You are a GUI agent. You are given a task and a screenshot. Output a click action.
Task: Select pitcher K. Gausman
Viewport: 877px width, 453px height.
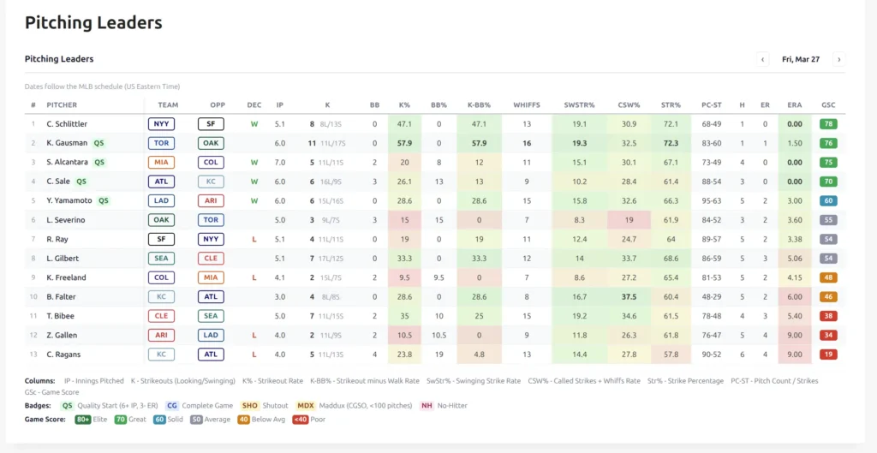pos(67,143)
